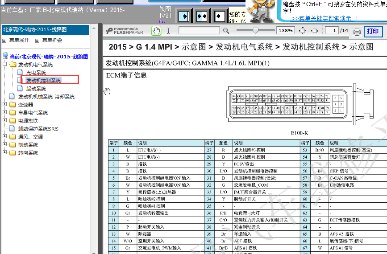Viewport: 387px width, 254px height.
Task: Click the FlashPaper search text field
Action: click(199, 31)
